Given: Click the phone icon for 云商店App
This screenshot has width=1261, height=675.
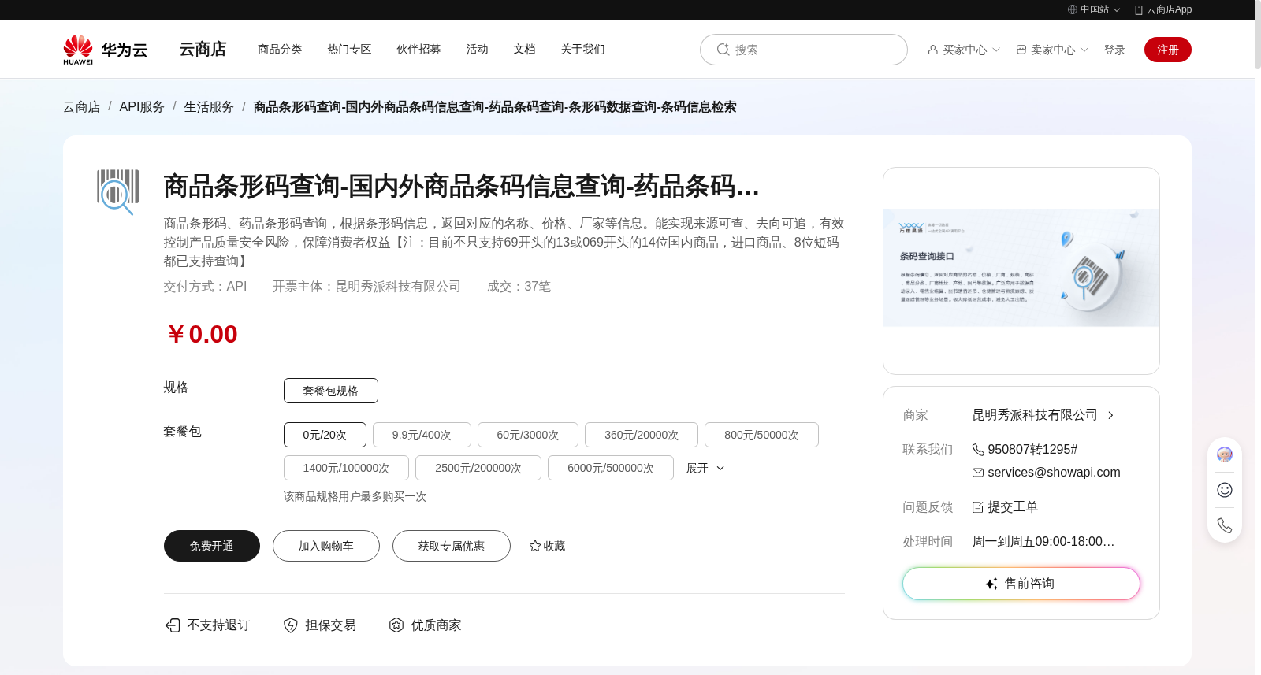Looking at the screenshot, I should [x=1139, y=9].
